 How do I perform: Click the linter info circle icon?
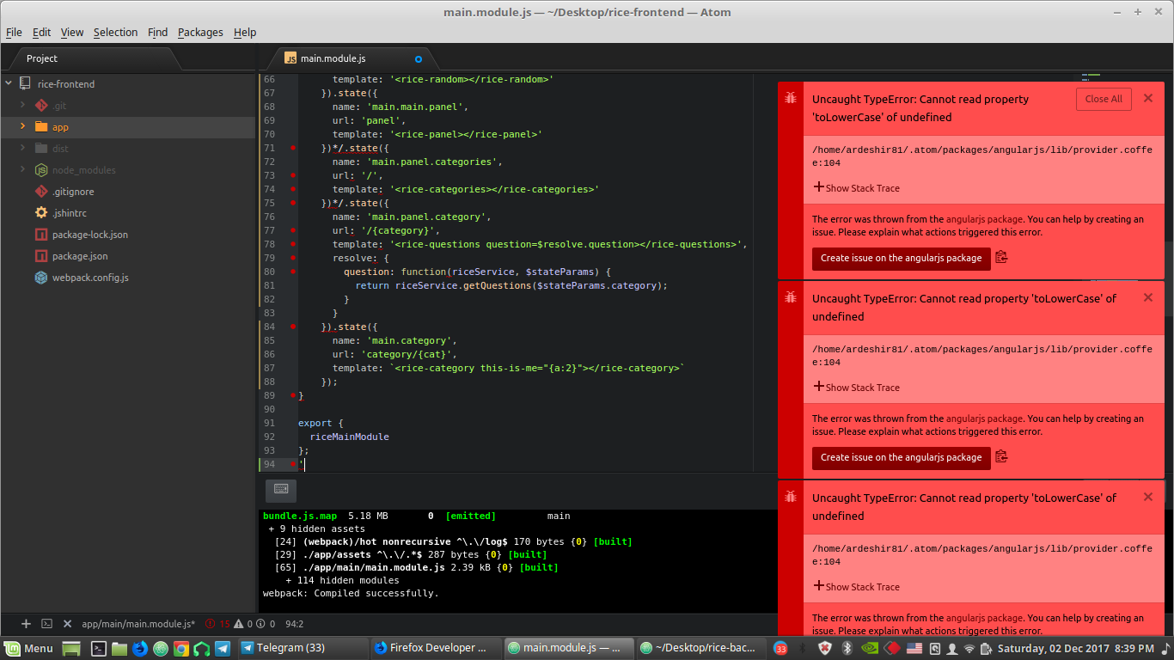[x=261, y=624]
